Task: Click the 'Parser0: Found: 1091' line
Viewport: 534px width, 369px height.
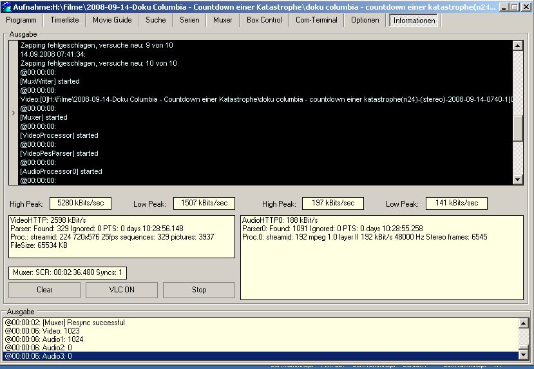Action: click(332, 229)
